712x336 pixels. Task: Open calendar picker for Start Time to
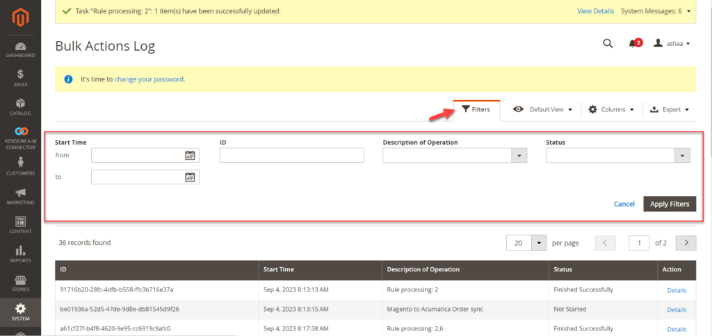[190, 177]
